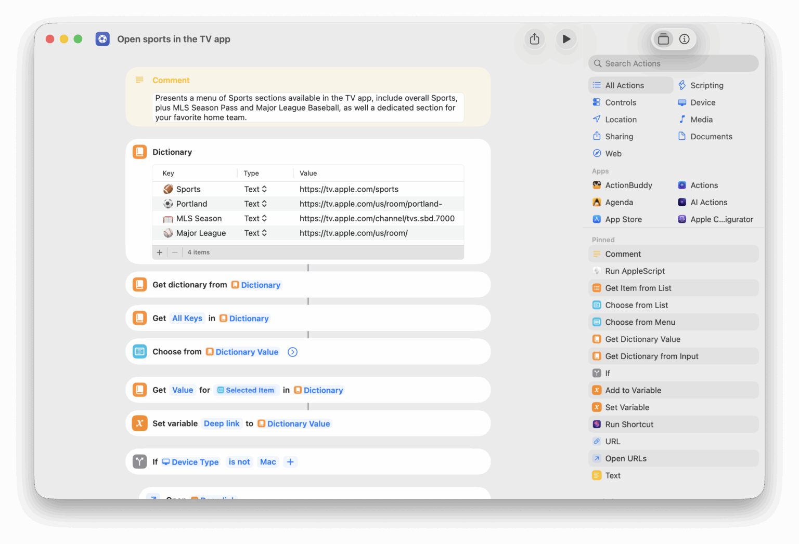Image resolution: width=799 pixels, height=544 pixels.
Task: Open the Major League type dropdown
Action: coord(255,233)
